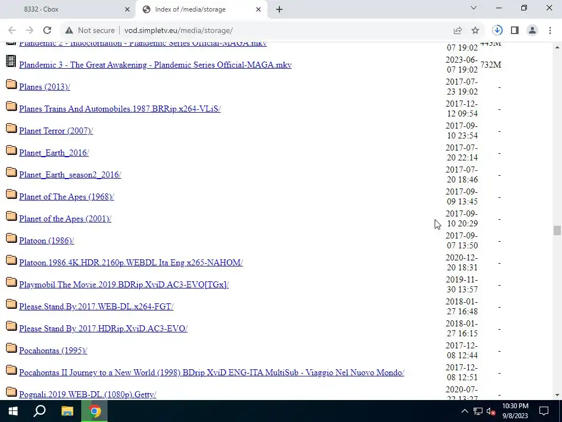Click folder icon beside Playmobil The Movie
The image size is (562, 422).
[x=12, y=282]
